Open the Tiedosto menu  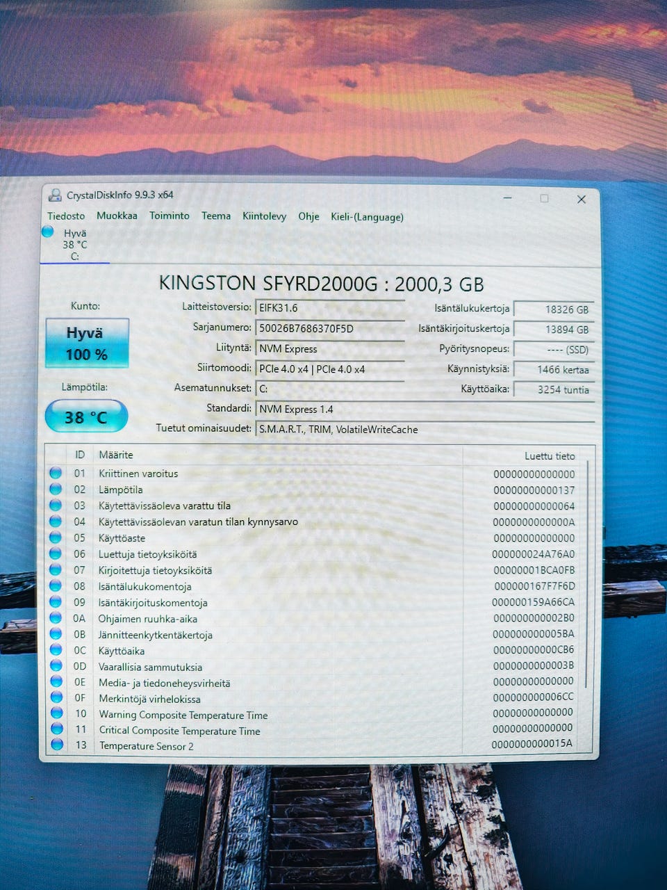pos(66,216)
